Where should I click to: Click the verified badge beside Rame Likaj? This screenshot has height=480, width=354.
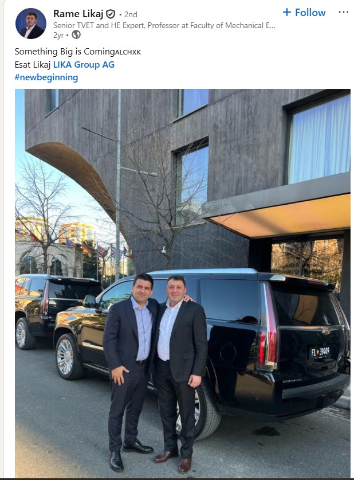(x=111, y=14)
